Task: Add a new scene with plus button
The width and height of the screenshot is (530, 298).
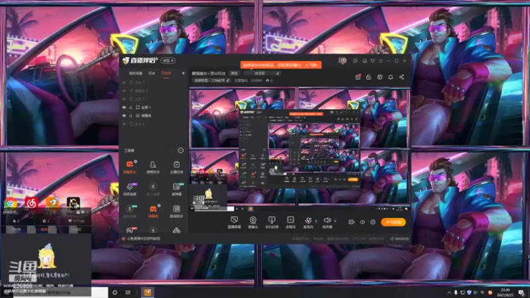Action: point(184,73)
